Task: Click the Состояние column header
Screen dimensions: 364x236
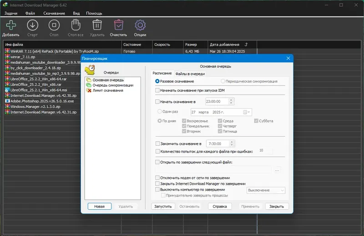Action: coord(137,44)
